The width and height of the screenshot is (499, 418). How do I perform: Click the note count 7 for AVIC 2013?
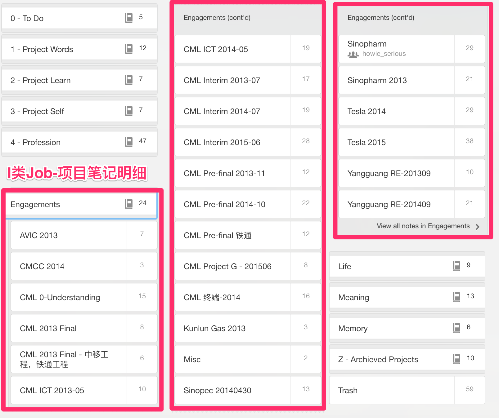[x=142, y=234]
